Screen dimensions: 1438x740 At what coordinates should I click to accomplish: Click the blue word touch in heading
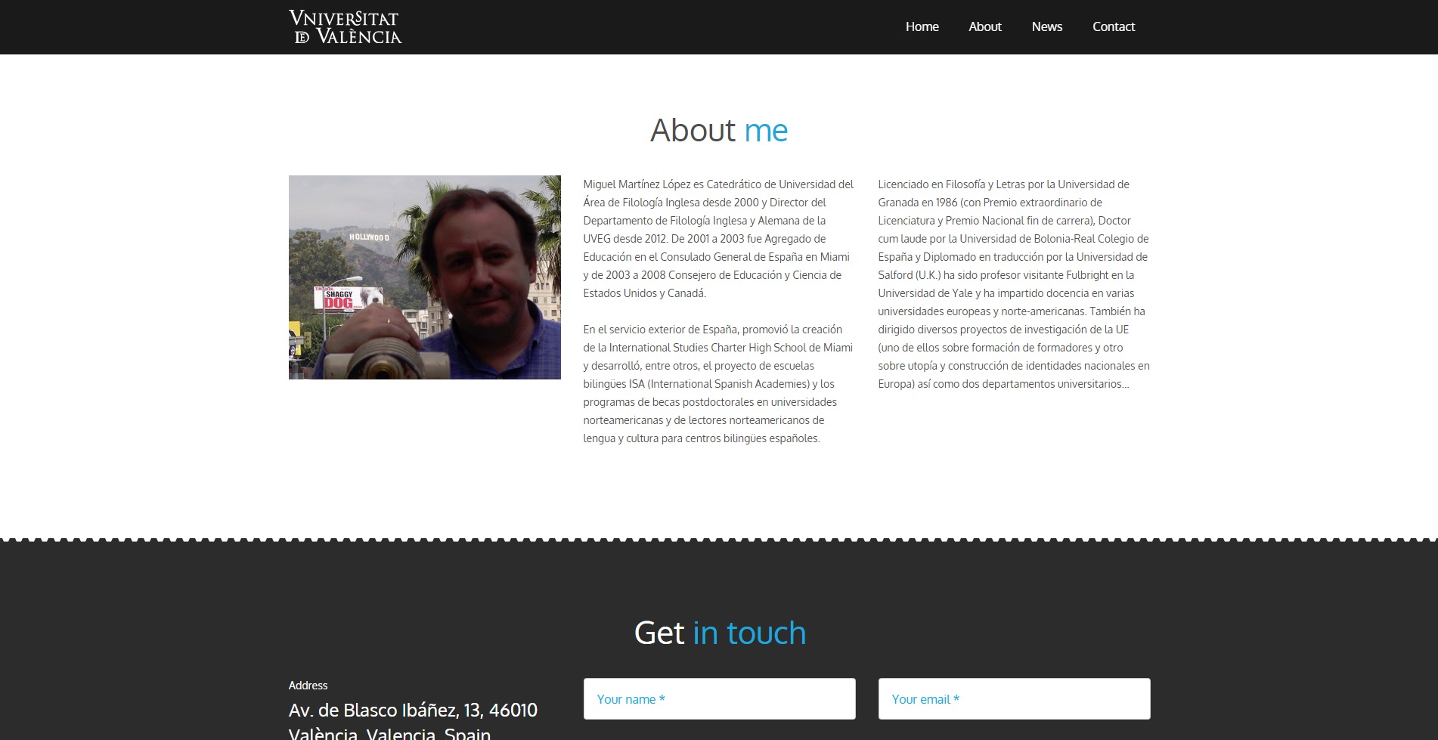tap(766, 633)
